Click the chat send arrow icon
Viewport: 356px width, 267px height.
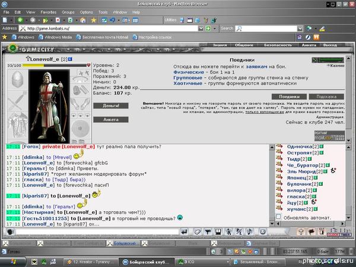pyautogui.click(x=184, y=232)
